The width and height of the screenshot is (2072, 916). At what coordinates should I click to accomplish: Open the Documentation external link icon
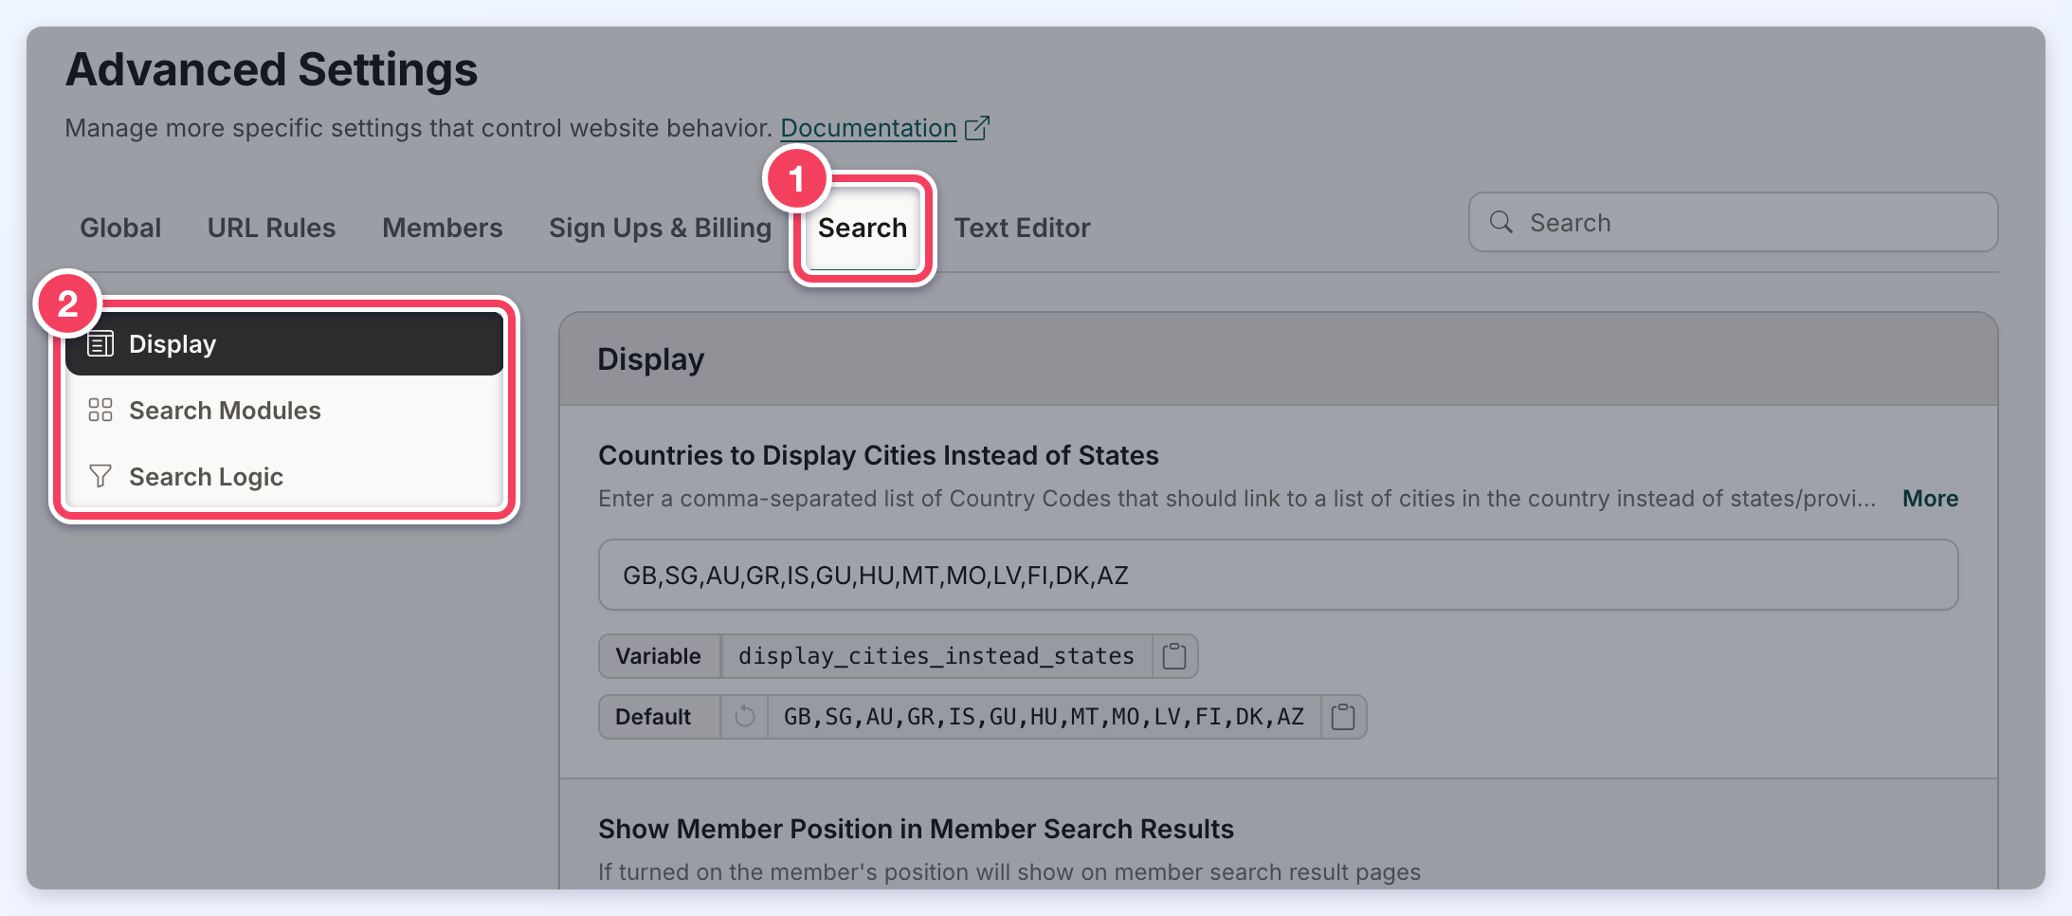click(977, 128)
